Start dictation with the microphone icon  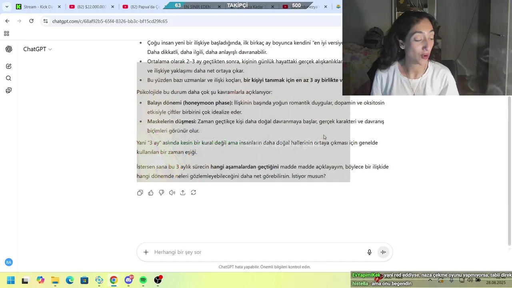pos(370,252)
